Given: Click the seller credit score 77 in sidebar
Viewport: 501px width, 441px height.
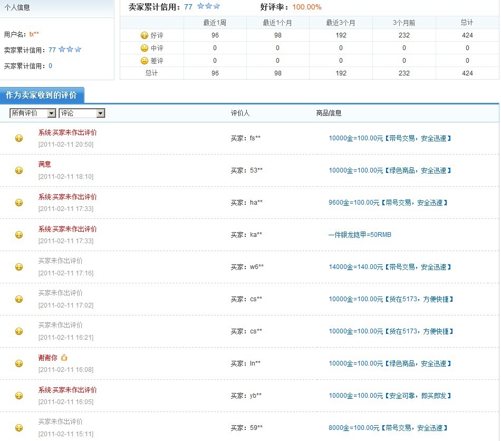Looking at the screenshot, I should point(52,50).
